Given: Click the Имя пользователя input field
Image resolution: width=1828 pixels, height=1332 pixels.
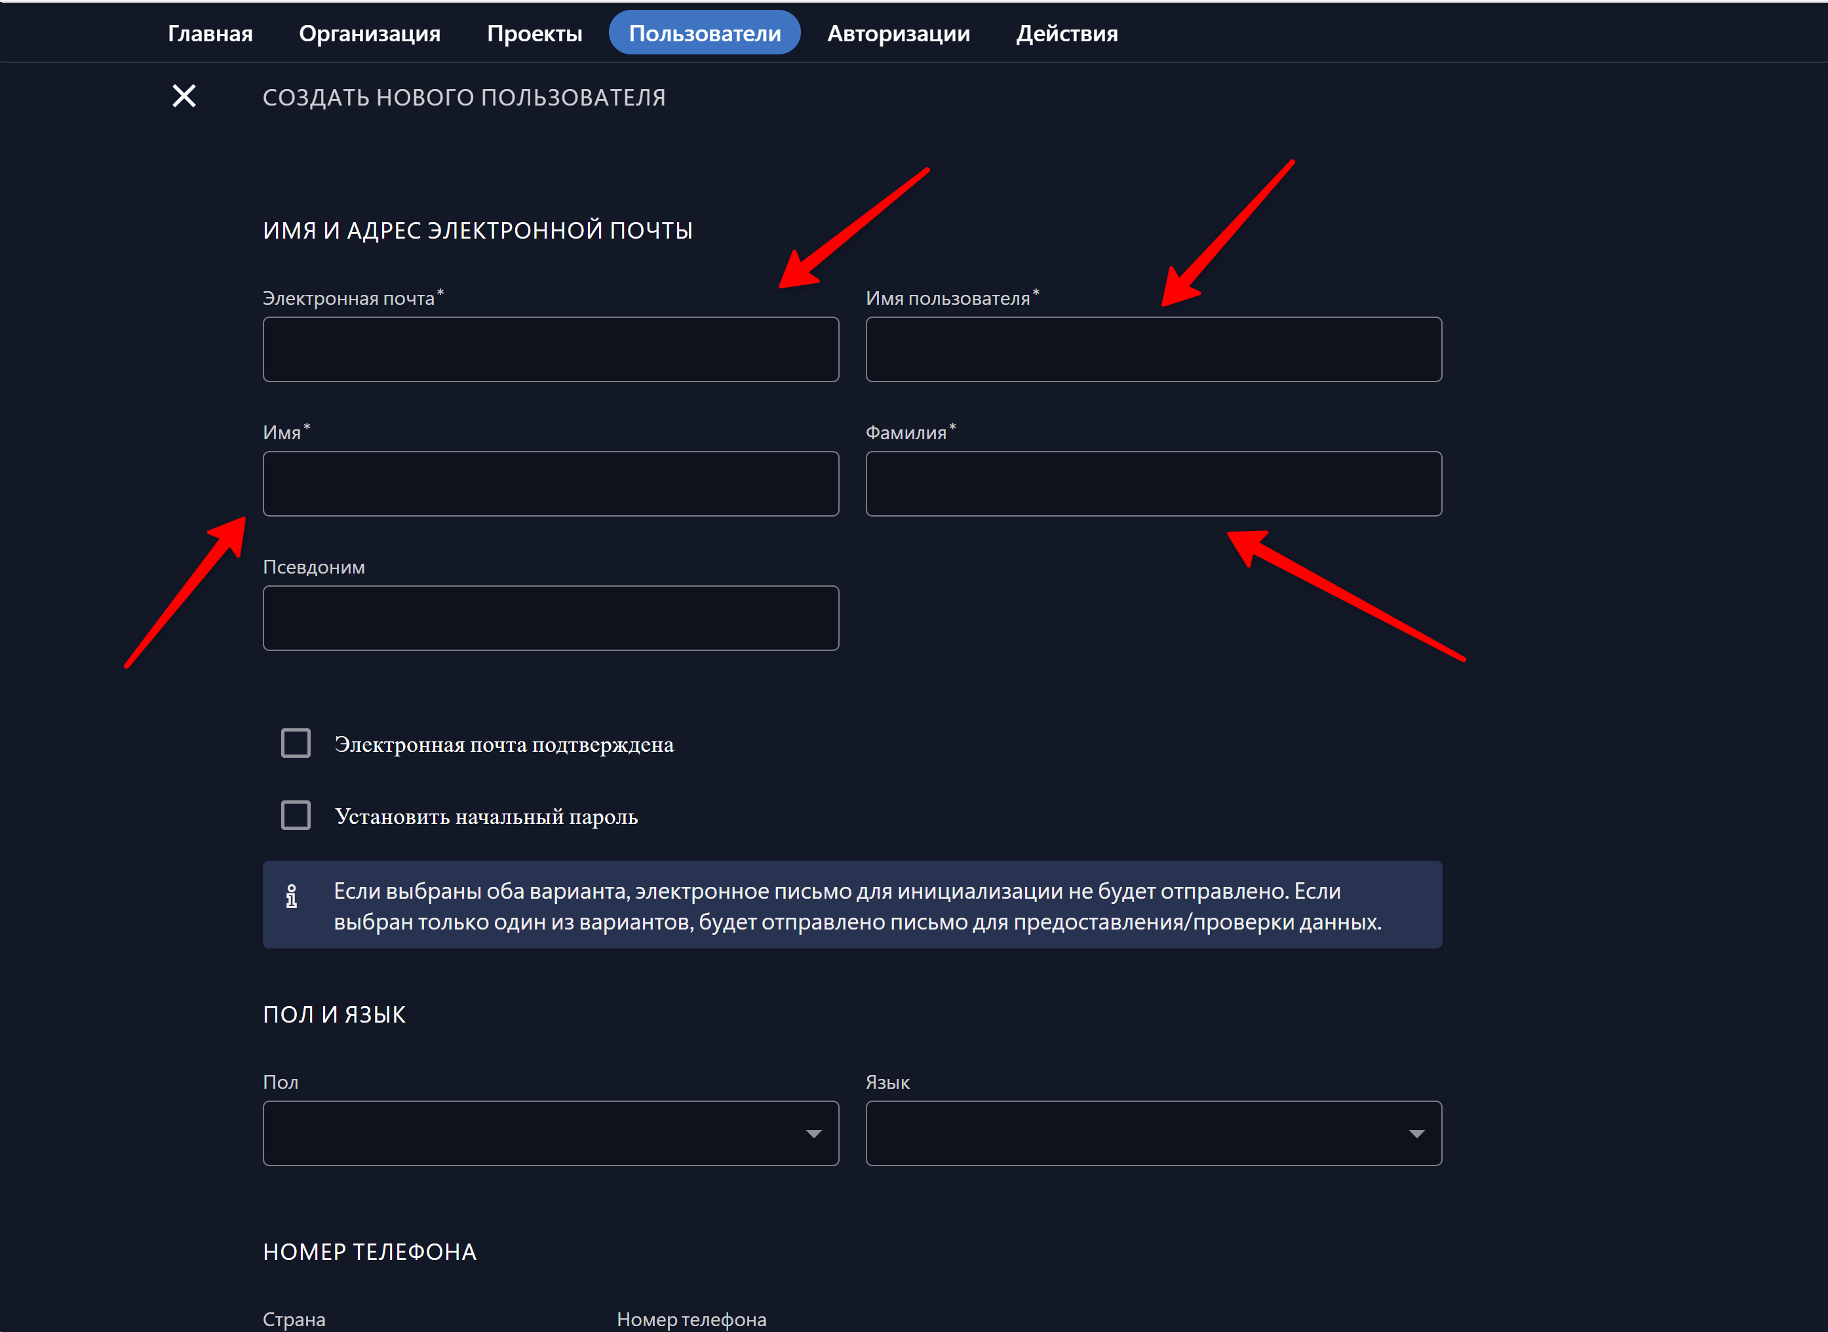Looking at the screenshot, I should pyautogui.click(x=1154, y=349).
